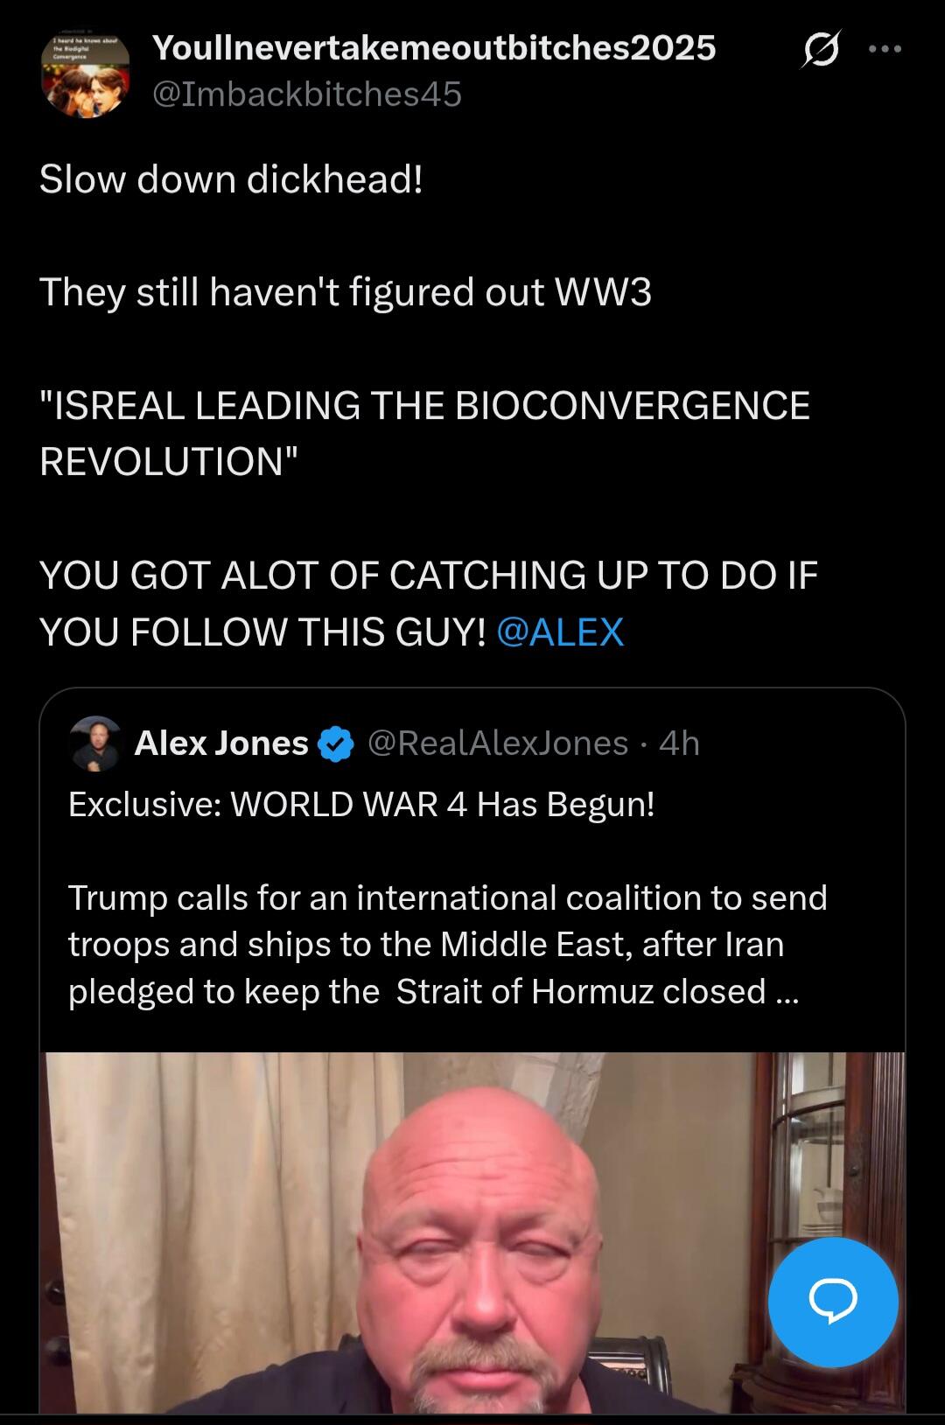Click the 'ISREAL LEADING THE BIOCONVERGENCE' text

(x=425, y=405)
